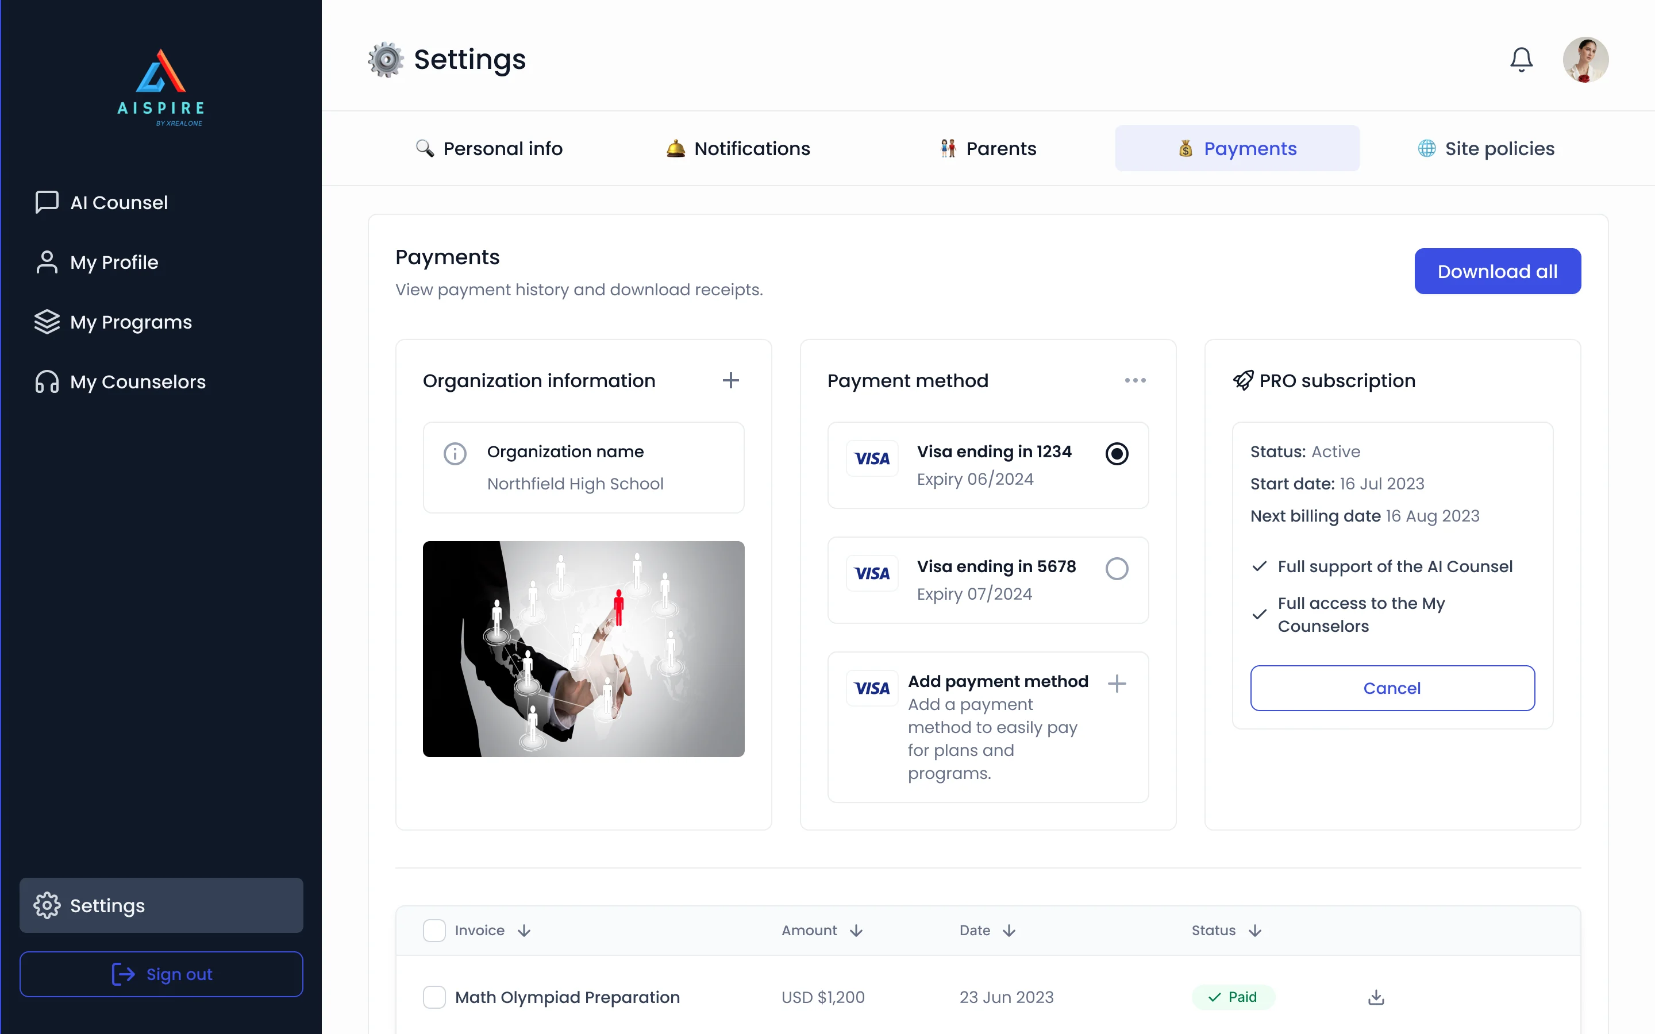Check the Math Olympiad Preparation row checkbox
Screen dimensions: 1655x1034
pyautogui.click(x=434, y=997)
